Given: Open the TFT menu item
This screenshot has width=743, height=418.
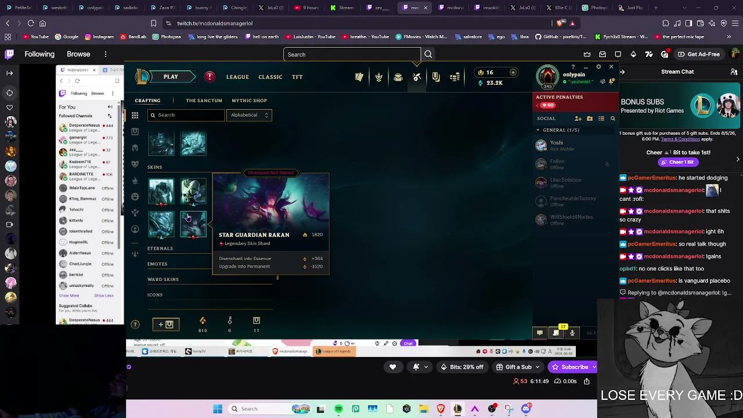Looking at the screenshot, I should (297, 77).
